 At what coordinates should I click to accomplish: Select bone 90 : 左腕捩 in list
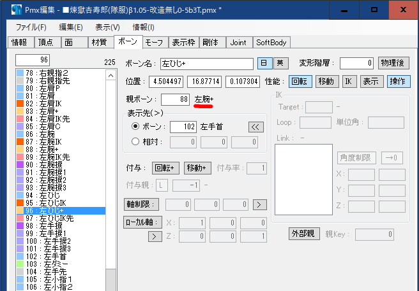[x=61, y=165]
